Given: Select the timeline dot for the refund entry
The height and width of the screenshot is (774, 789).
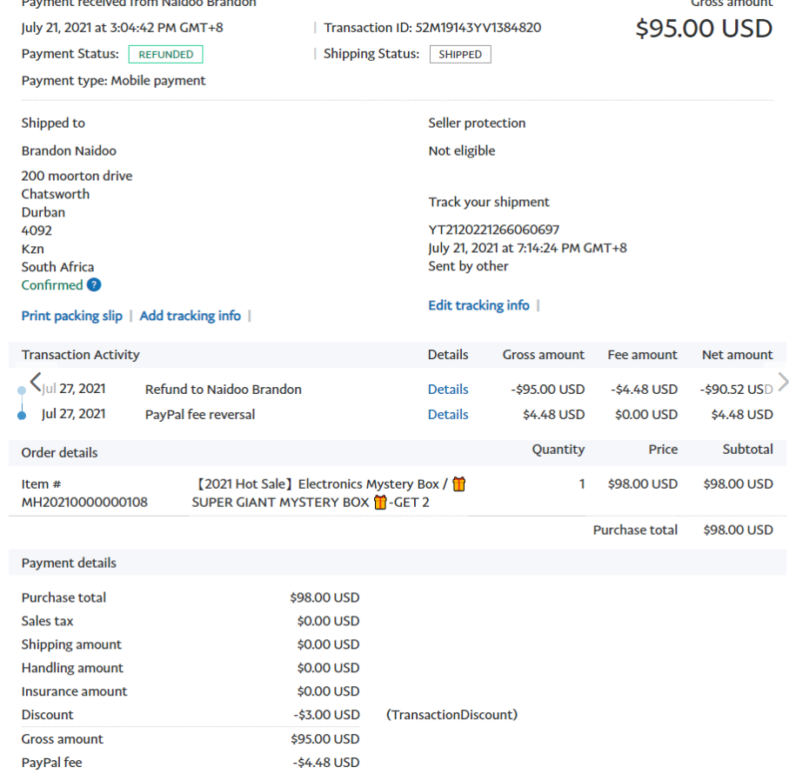Looking at the screenshot, I should tap(22, 391).
